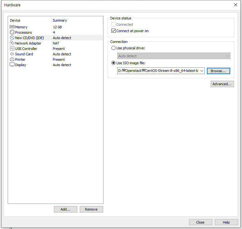Screen dimensions: 242x229
Task: Click the 12 GB memory summary
Action: (x=57, y=27)
